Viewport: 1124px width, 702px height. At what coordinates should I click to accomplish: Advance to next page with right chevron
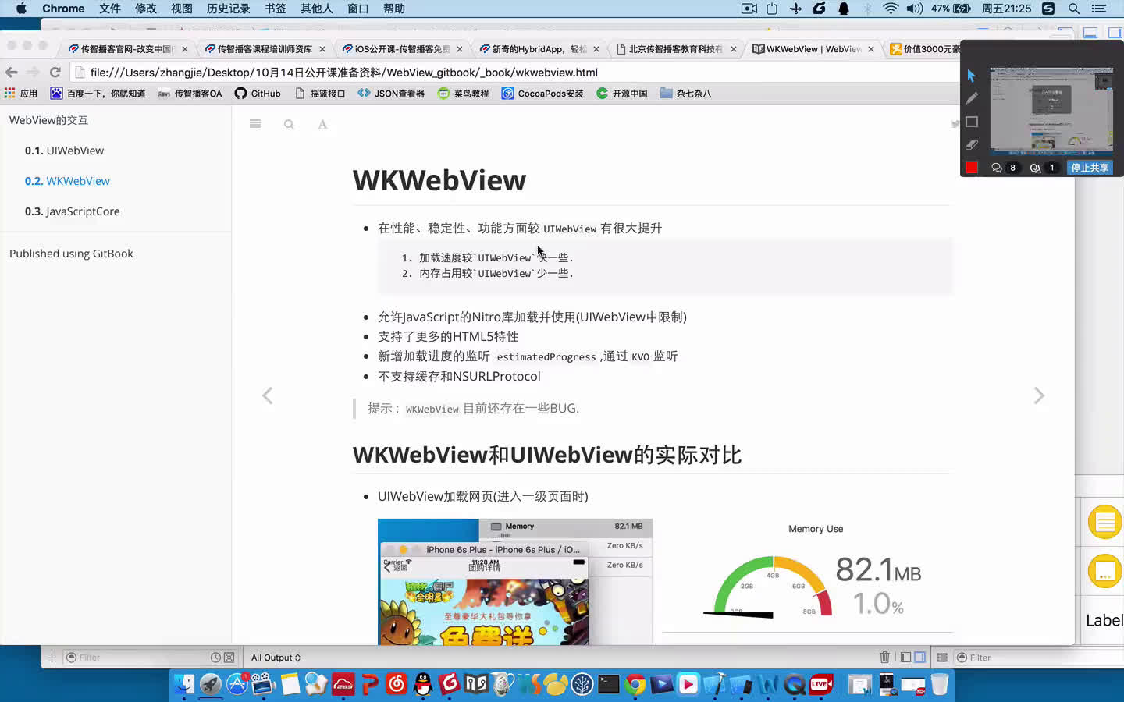pos(1039,395)
